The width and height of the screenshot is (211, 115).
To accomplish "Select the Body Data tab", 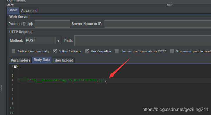I will (x=42, y=60).
